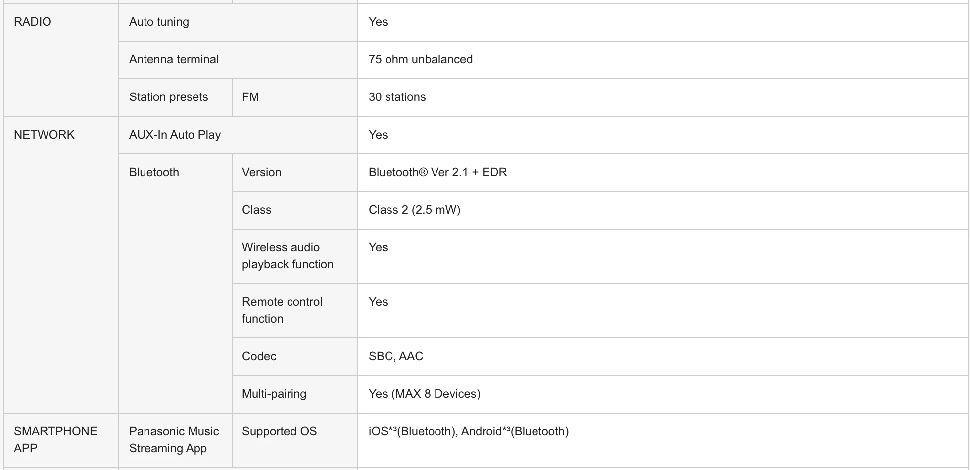Click the Bluetooth Ver 2.1 + EDR value
The height and width of the screenshot is (470, 970).
437,172
